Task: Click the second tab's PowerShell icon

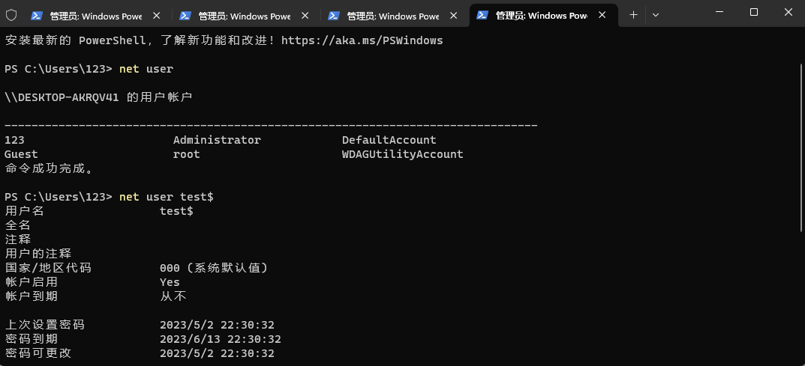Action: coord(185,16)
